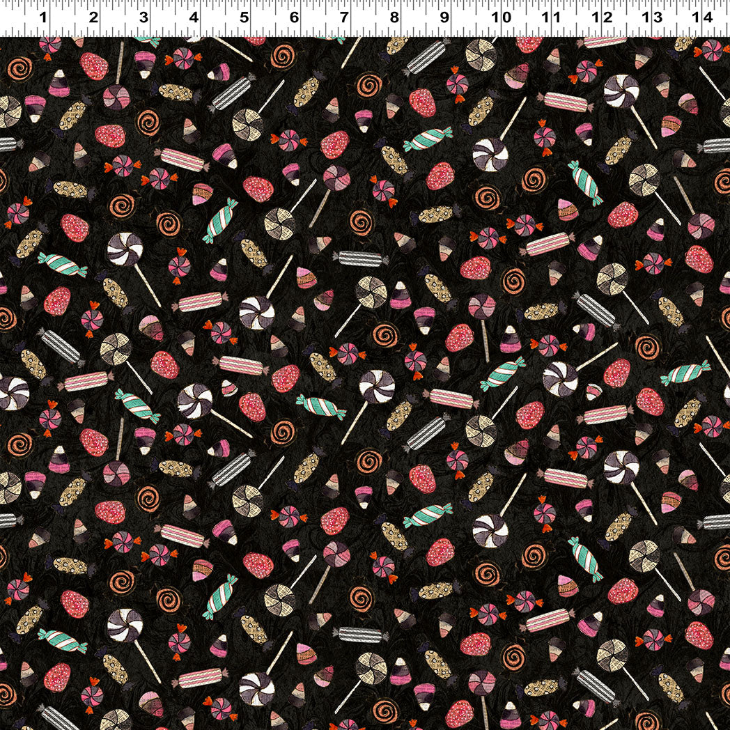Screen dimensions: 730x730
Task: Select the ruler mark labeled "9"
Action: [444, 17]
